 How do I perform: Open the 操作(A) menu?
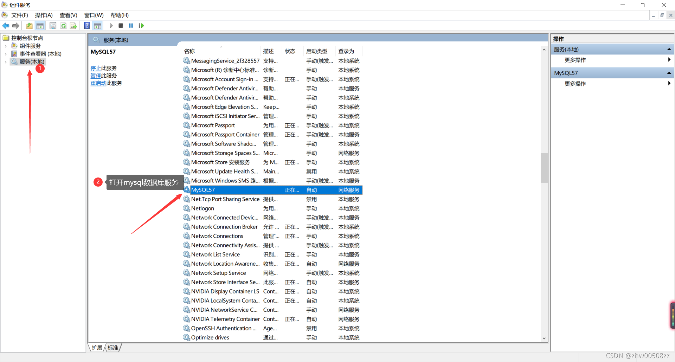(44, 15)
